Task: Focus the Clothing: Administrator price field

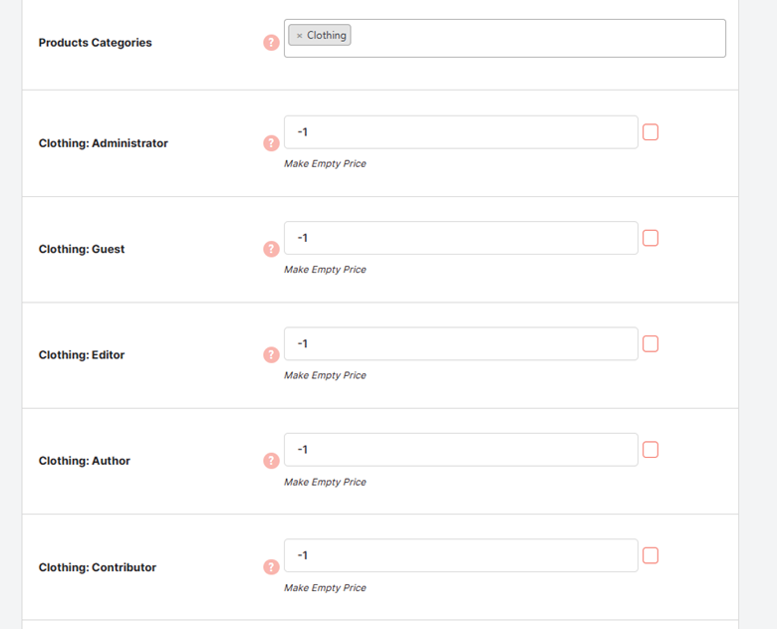Action: [x=461, y=132]
